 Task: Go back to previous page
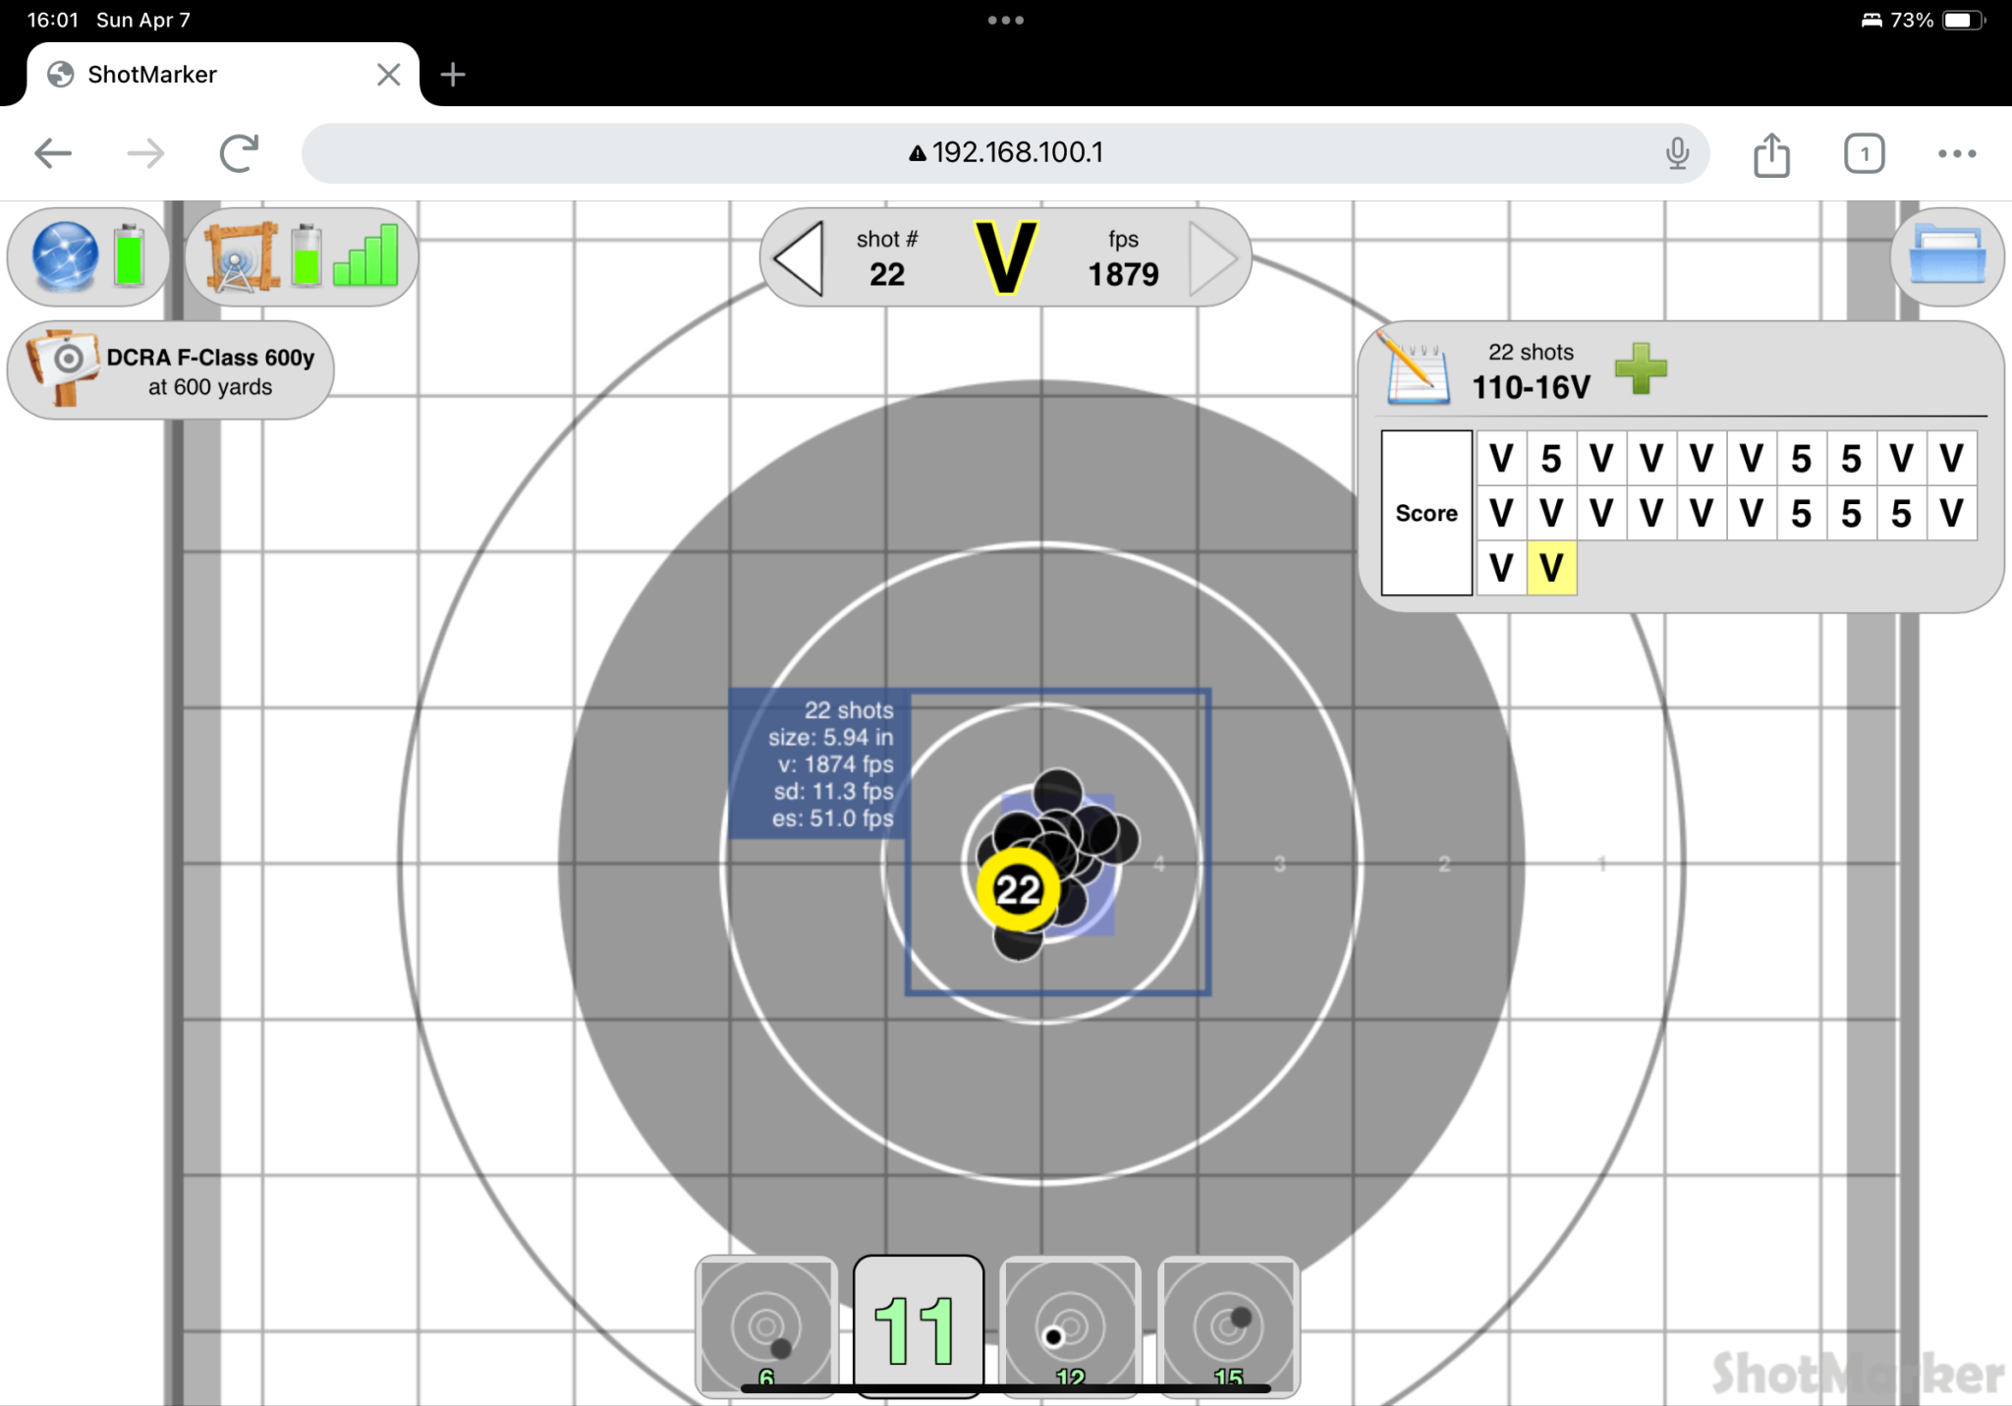point(53,153)
